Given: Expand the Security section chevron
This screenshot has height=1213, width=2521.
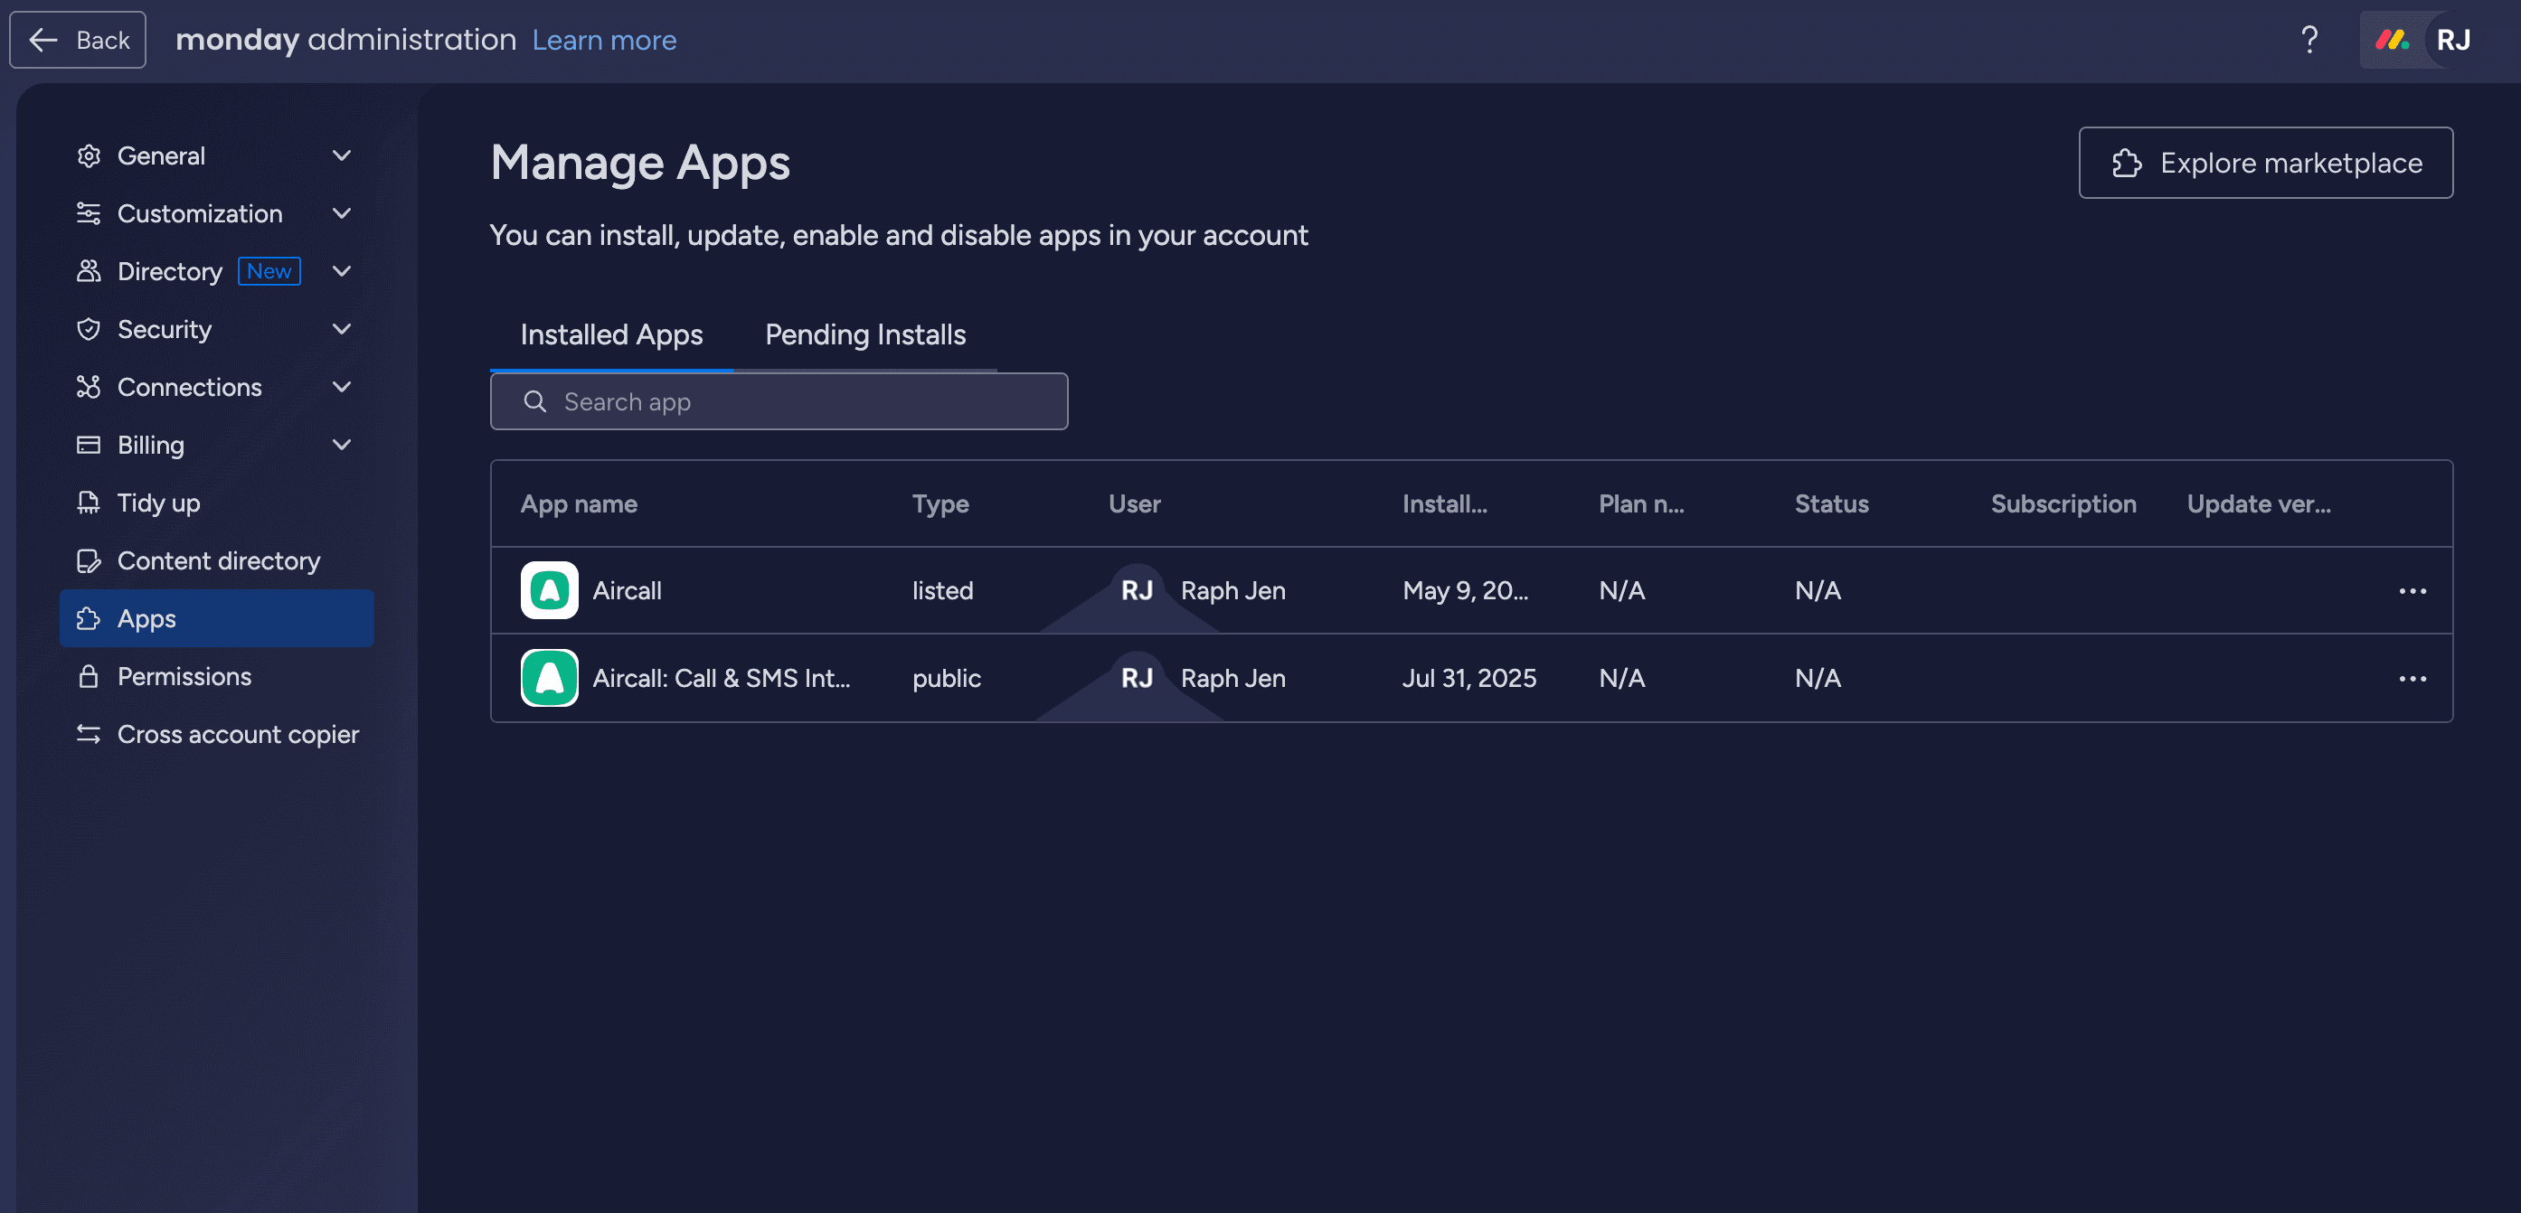Looking at the screenshot, I should (x=342, y=329).
